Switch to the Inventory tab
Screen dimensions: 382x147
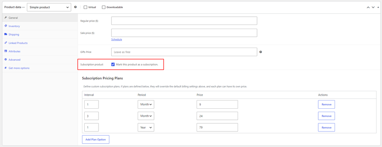coord(14,26)
